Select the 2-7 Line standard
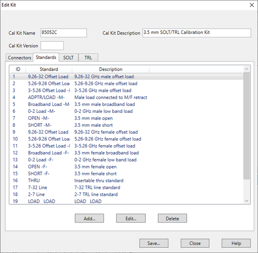This screenshot has height=253, width=258. pos(126,194)
